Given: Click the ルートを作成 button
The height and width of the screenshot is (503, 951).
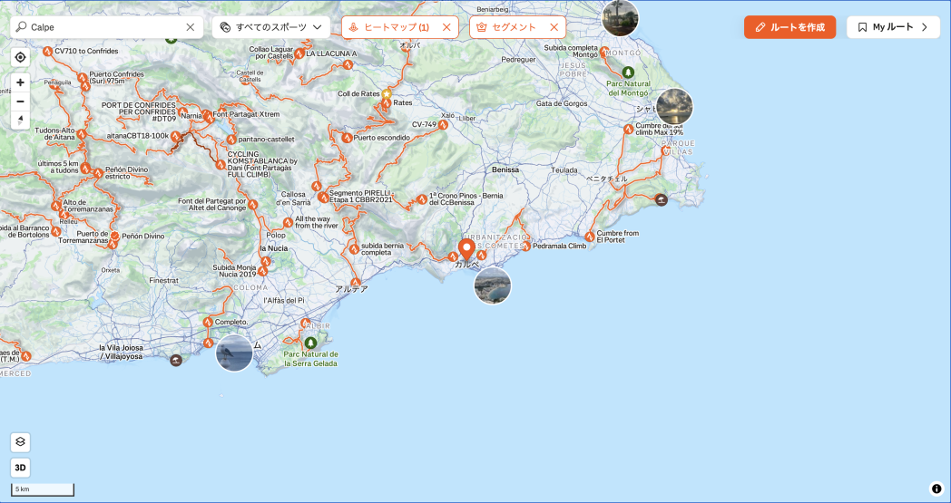Looking at the screenshot, I should [x=789, y=27].
